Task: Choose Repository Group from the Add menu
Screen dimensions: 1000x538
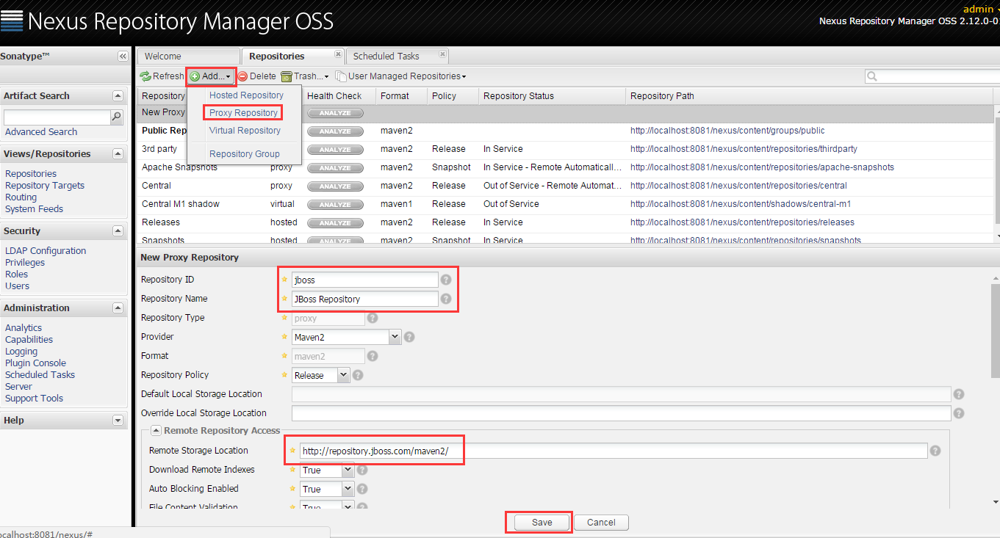Action: [245, 154]
